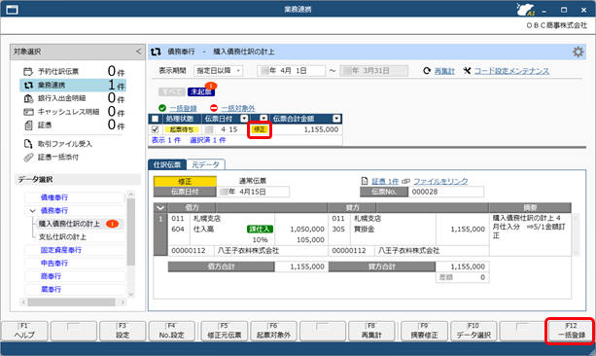Click the 1,155,000 amount in table row
The width and height of the screenshot is (596, 356).
coord(321,129)
